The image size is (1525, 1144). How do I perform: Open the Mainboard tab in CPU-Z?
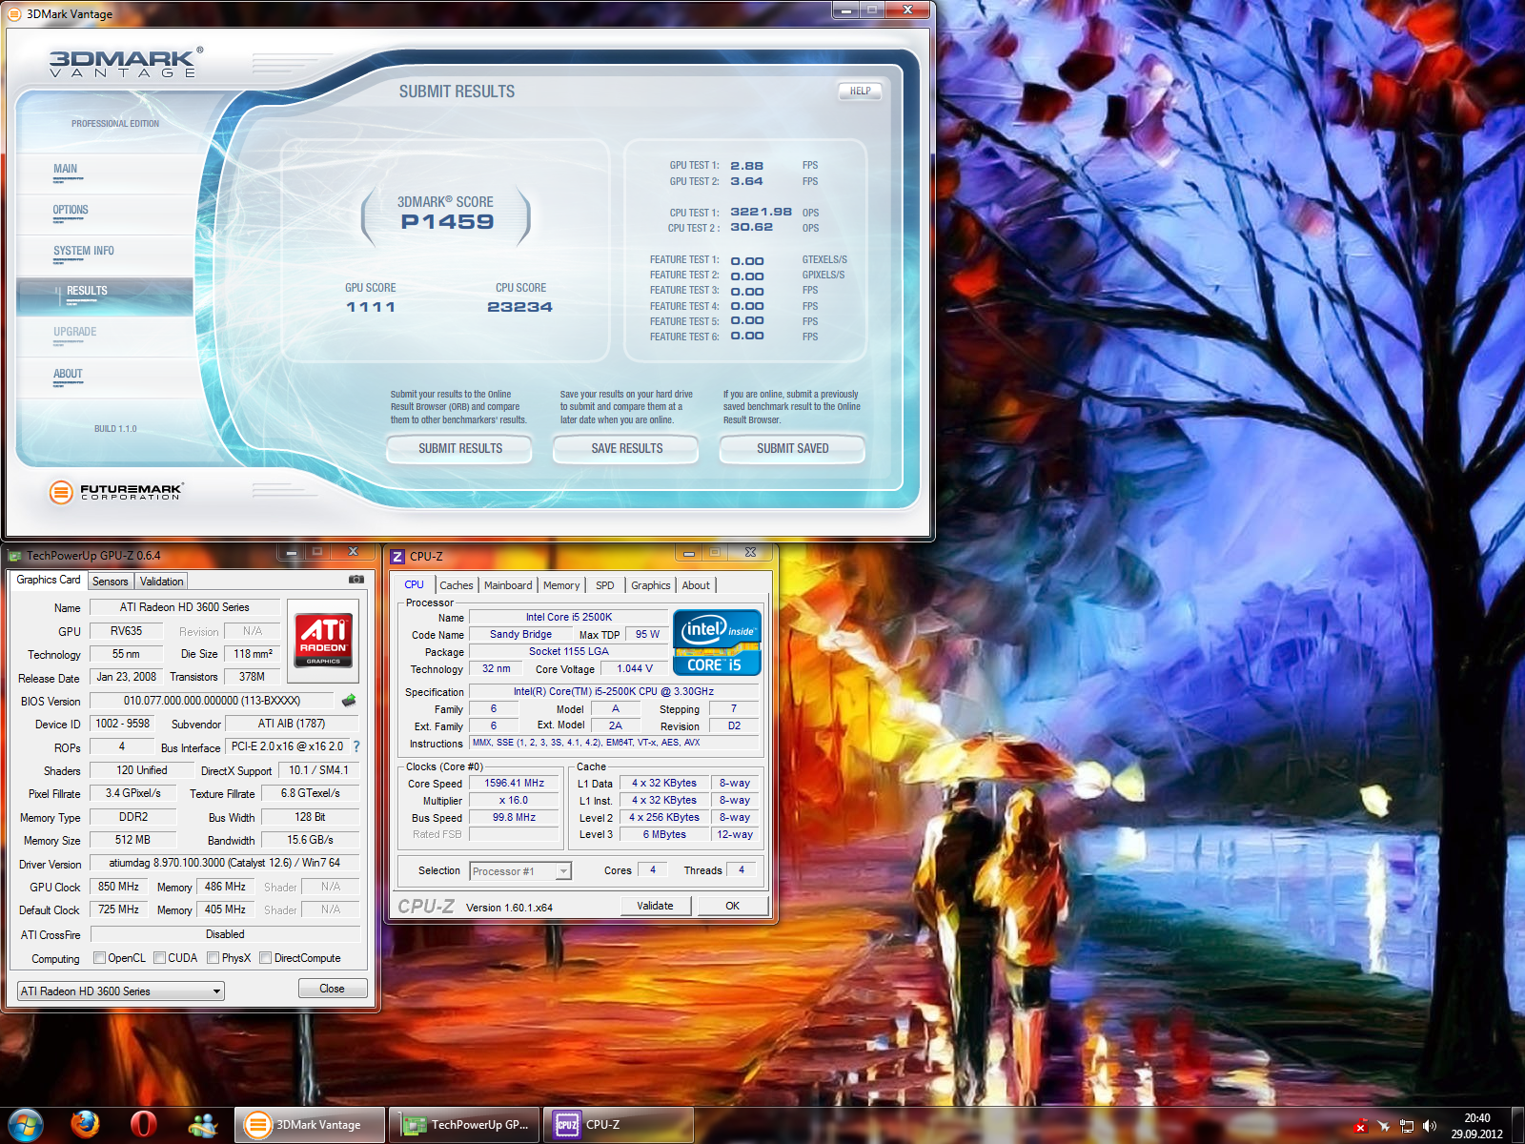pyautogui.click(x=508, y=585)
